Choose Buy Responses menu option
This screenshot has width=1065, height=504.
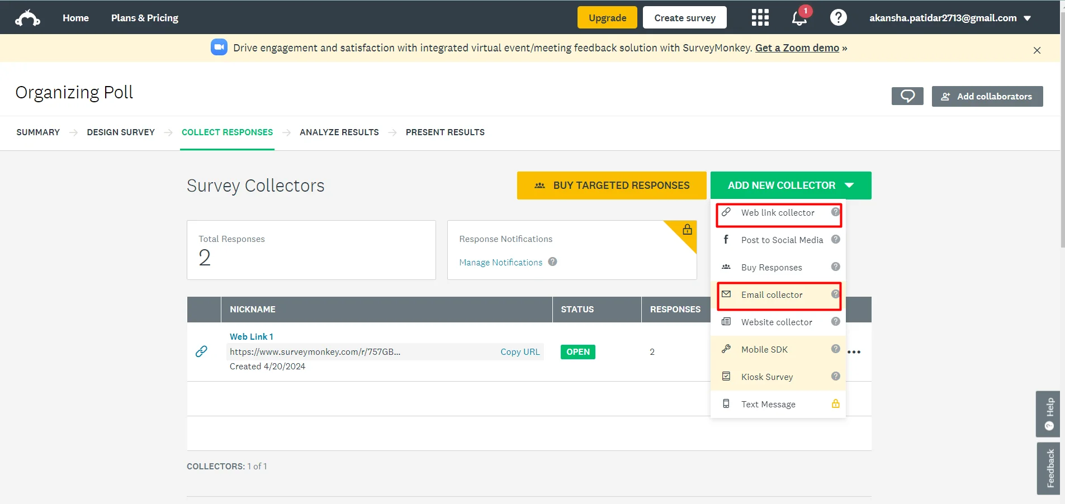pyautogui.click(x=778, y=268)
